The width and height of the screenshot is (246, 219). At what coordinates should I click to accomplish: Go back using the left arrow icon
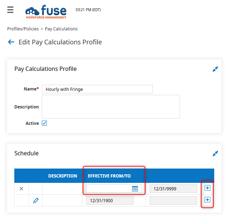(11, 42)
